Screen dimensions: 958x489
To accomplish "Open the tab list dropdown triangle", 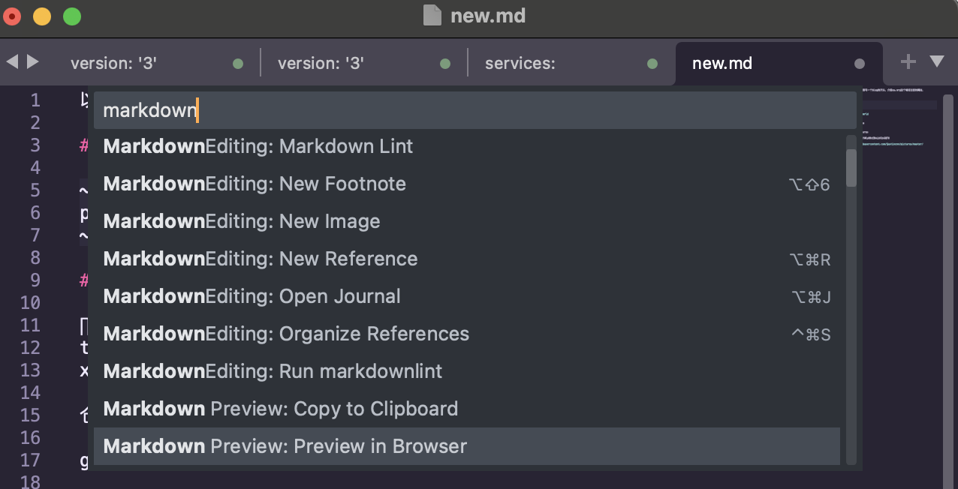I will pos(937,61).
